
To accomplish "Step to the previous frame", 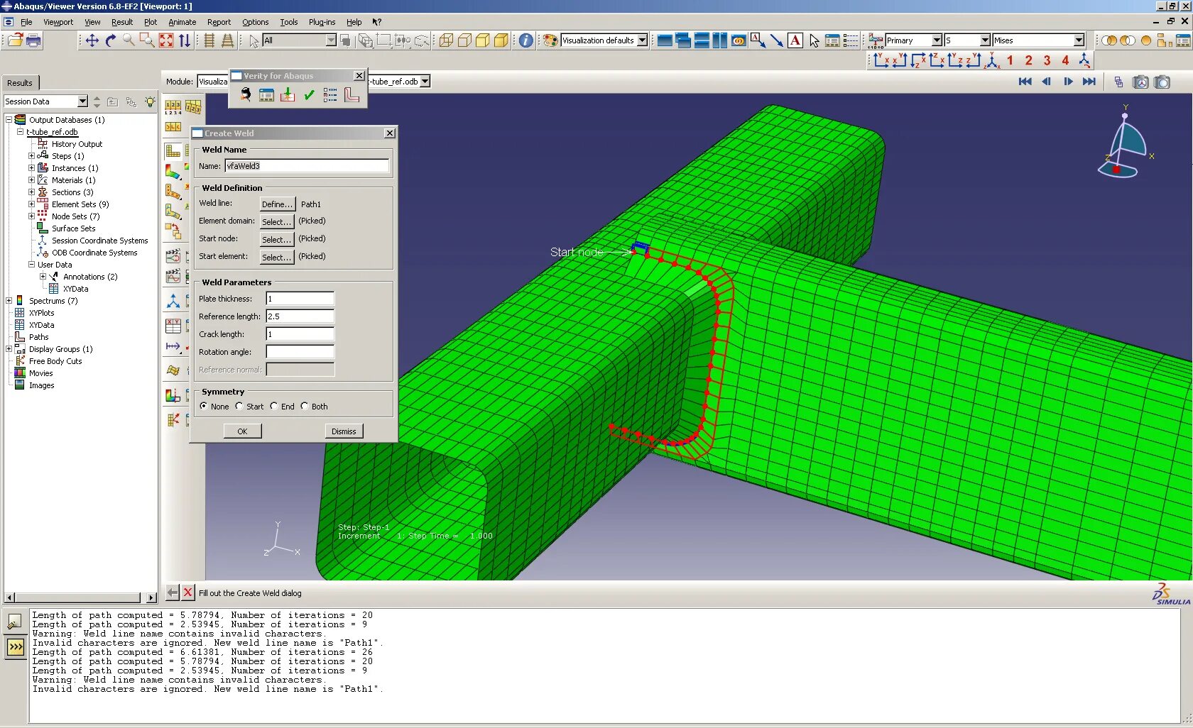I will click(x=1046, y=82).
